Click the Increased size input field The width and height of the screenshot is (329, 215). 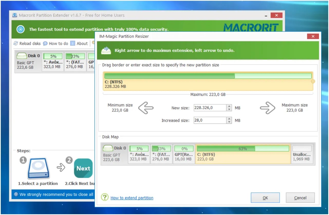coord(210,120)
